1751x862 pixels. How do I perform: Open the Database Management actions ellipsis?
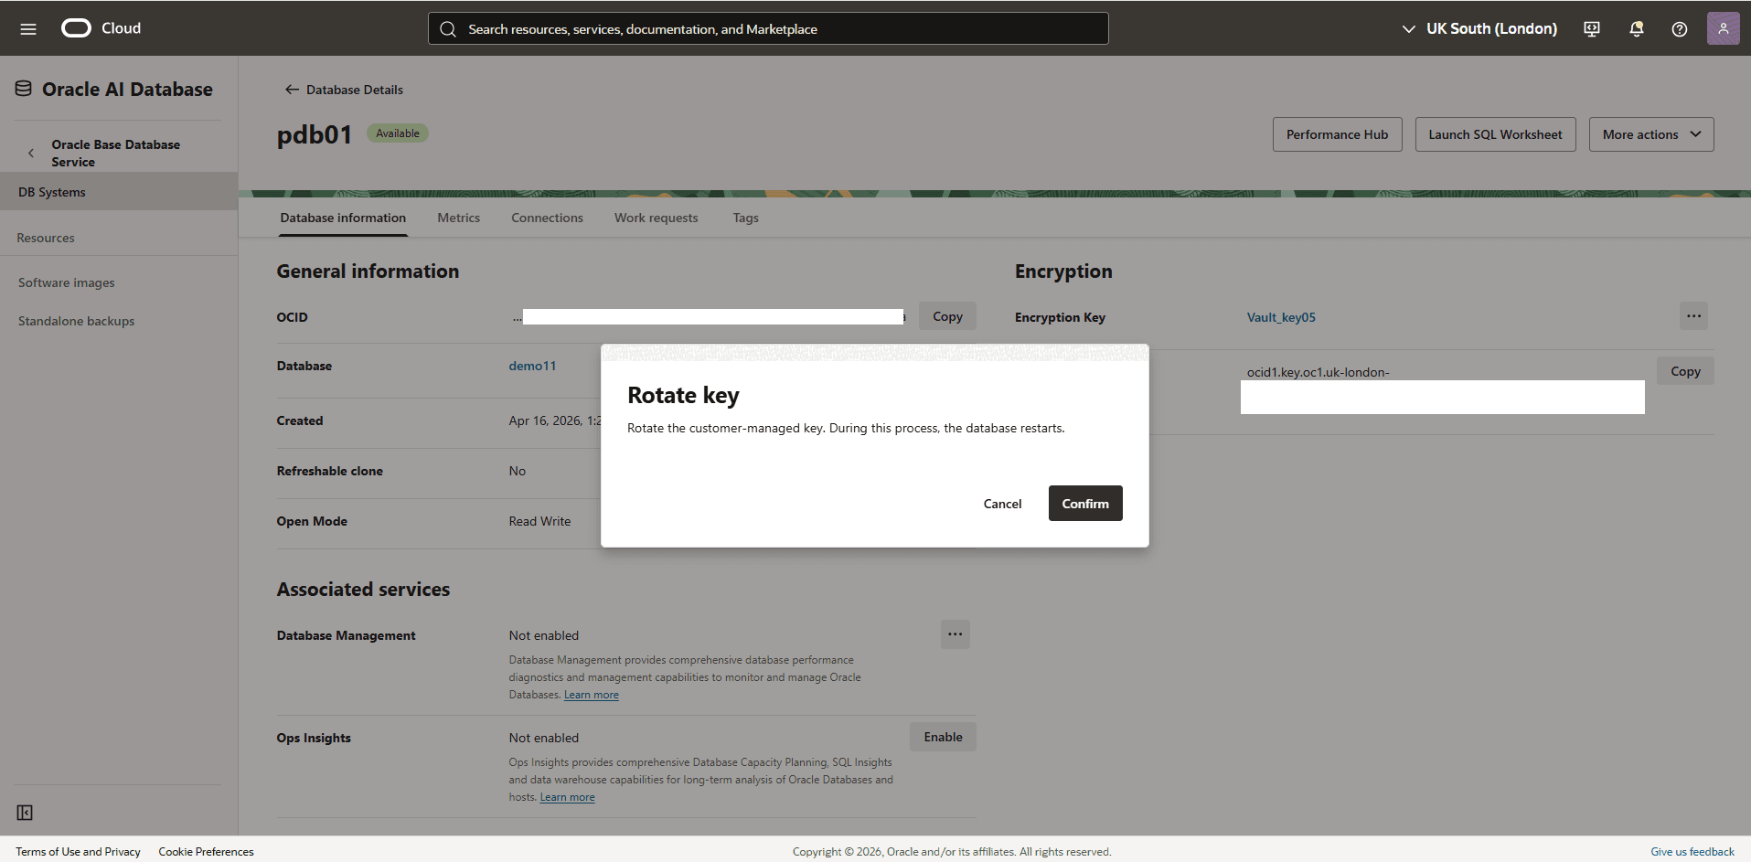[x=955, y=634]
